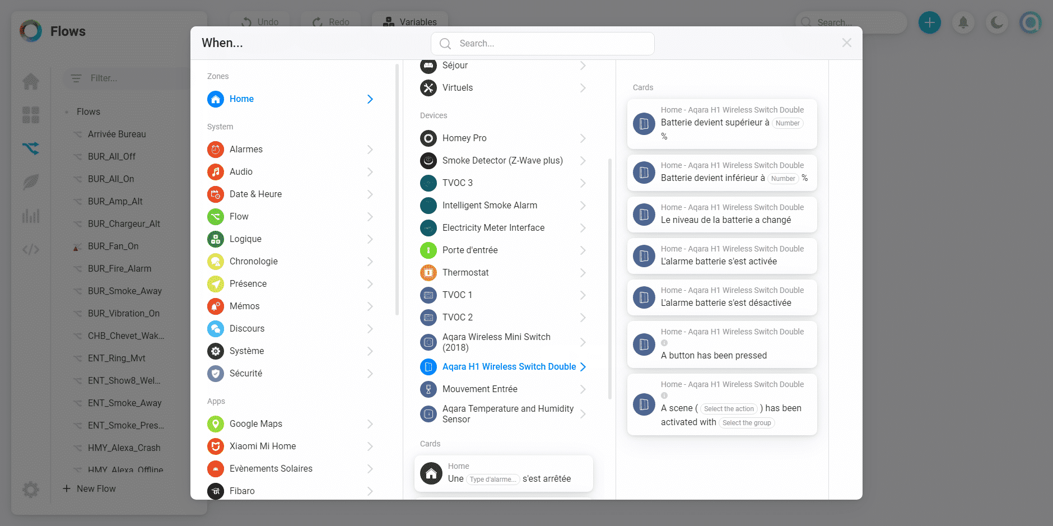Open the Sécurité shield icon
This screenshot has width=1053, height=526.
216,373
